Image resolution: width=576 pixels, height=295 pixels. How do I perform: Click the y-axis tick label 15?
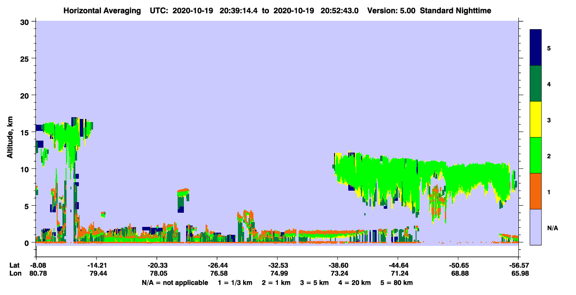[x=26, y=132]
